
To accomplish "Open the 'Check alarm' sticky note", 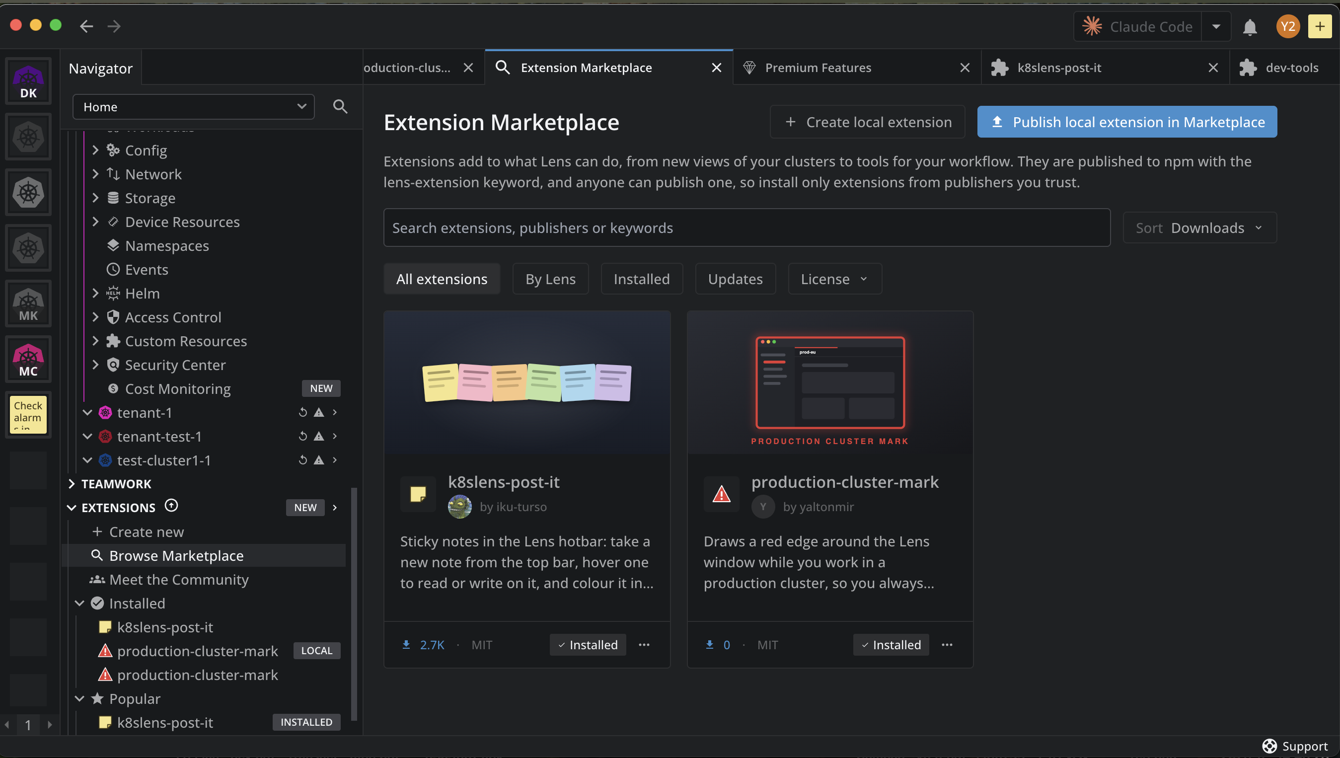I will point(28,415).
